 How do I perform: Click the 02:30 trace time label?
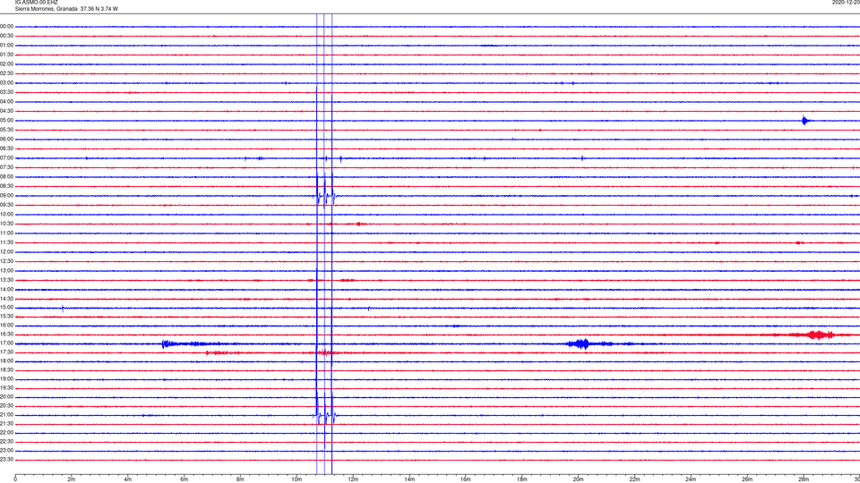pyautogui.click(x=6, y=72)
